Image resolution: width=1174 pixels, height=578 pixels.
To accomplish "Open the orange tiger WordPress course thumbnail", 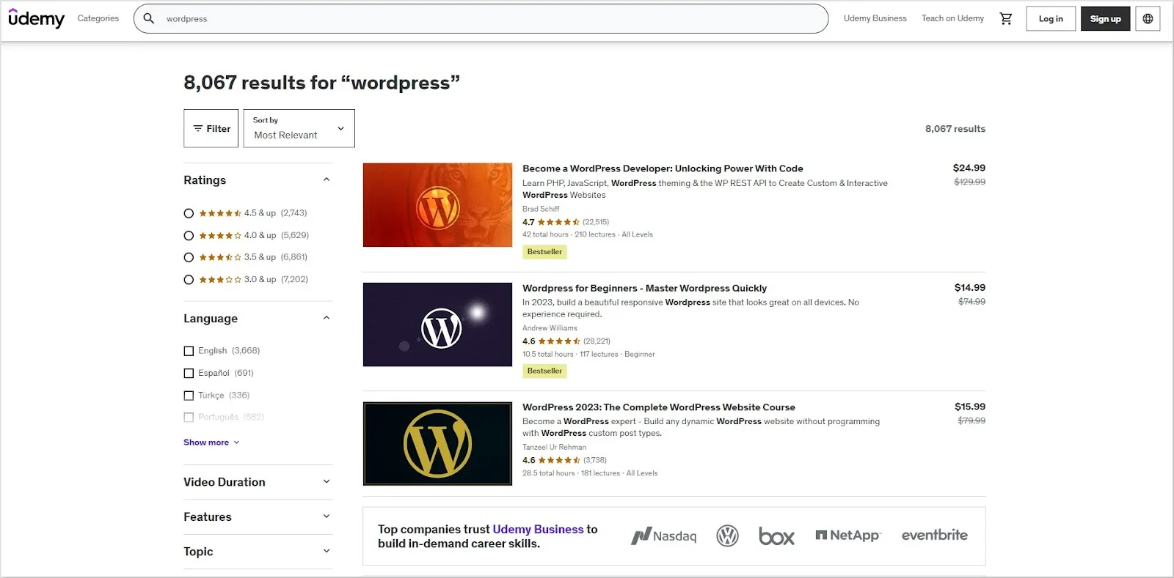I will pyautogui.click(x=437, y=204).
